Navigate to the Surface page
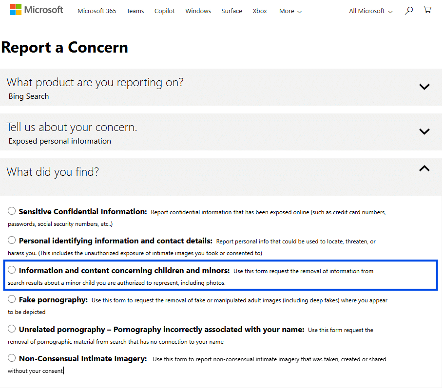Viewport: 444px width, 388px height. 232,11
